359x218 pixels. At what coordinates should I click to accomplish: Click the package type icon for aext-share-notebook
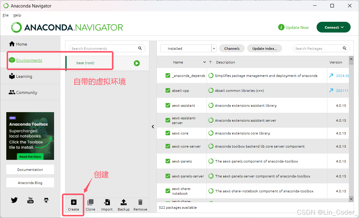(x=211, y=191)
